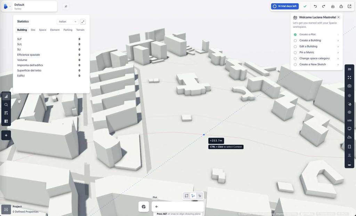The image size is (356, 216).
Task: Click the globe icon near the Plot bar
Action: (x=144, y=206)
